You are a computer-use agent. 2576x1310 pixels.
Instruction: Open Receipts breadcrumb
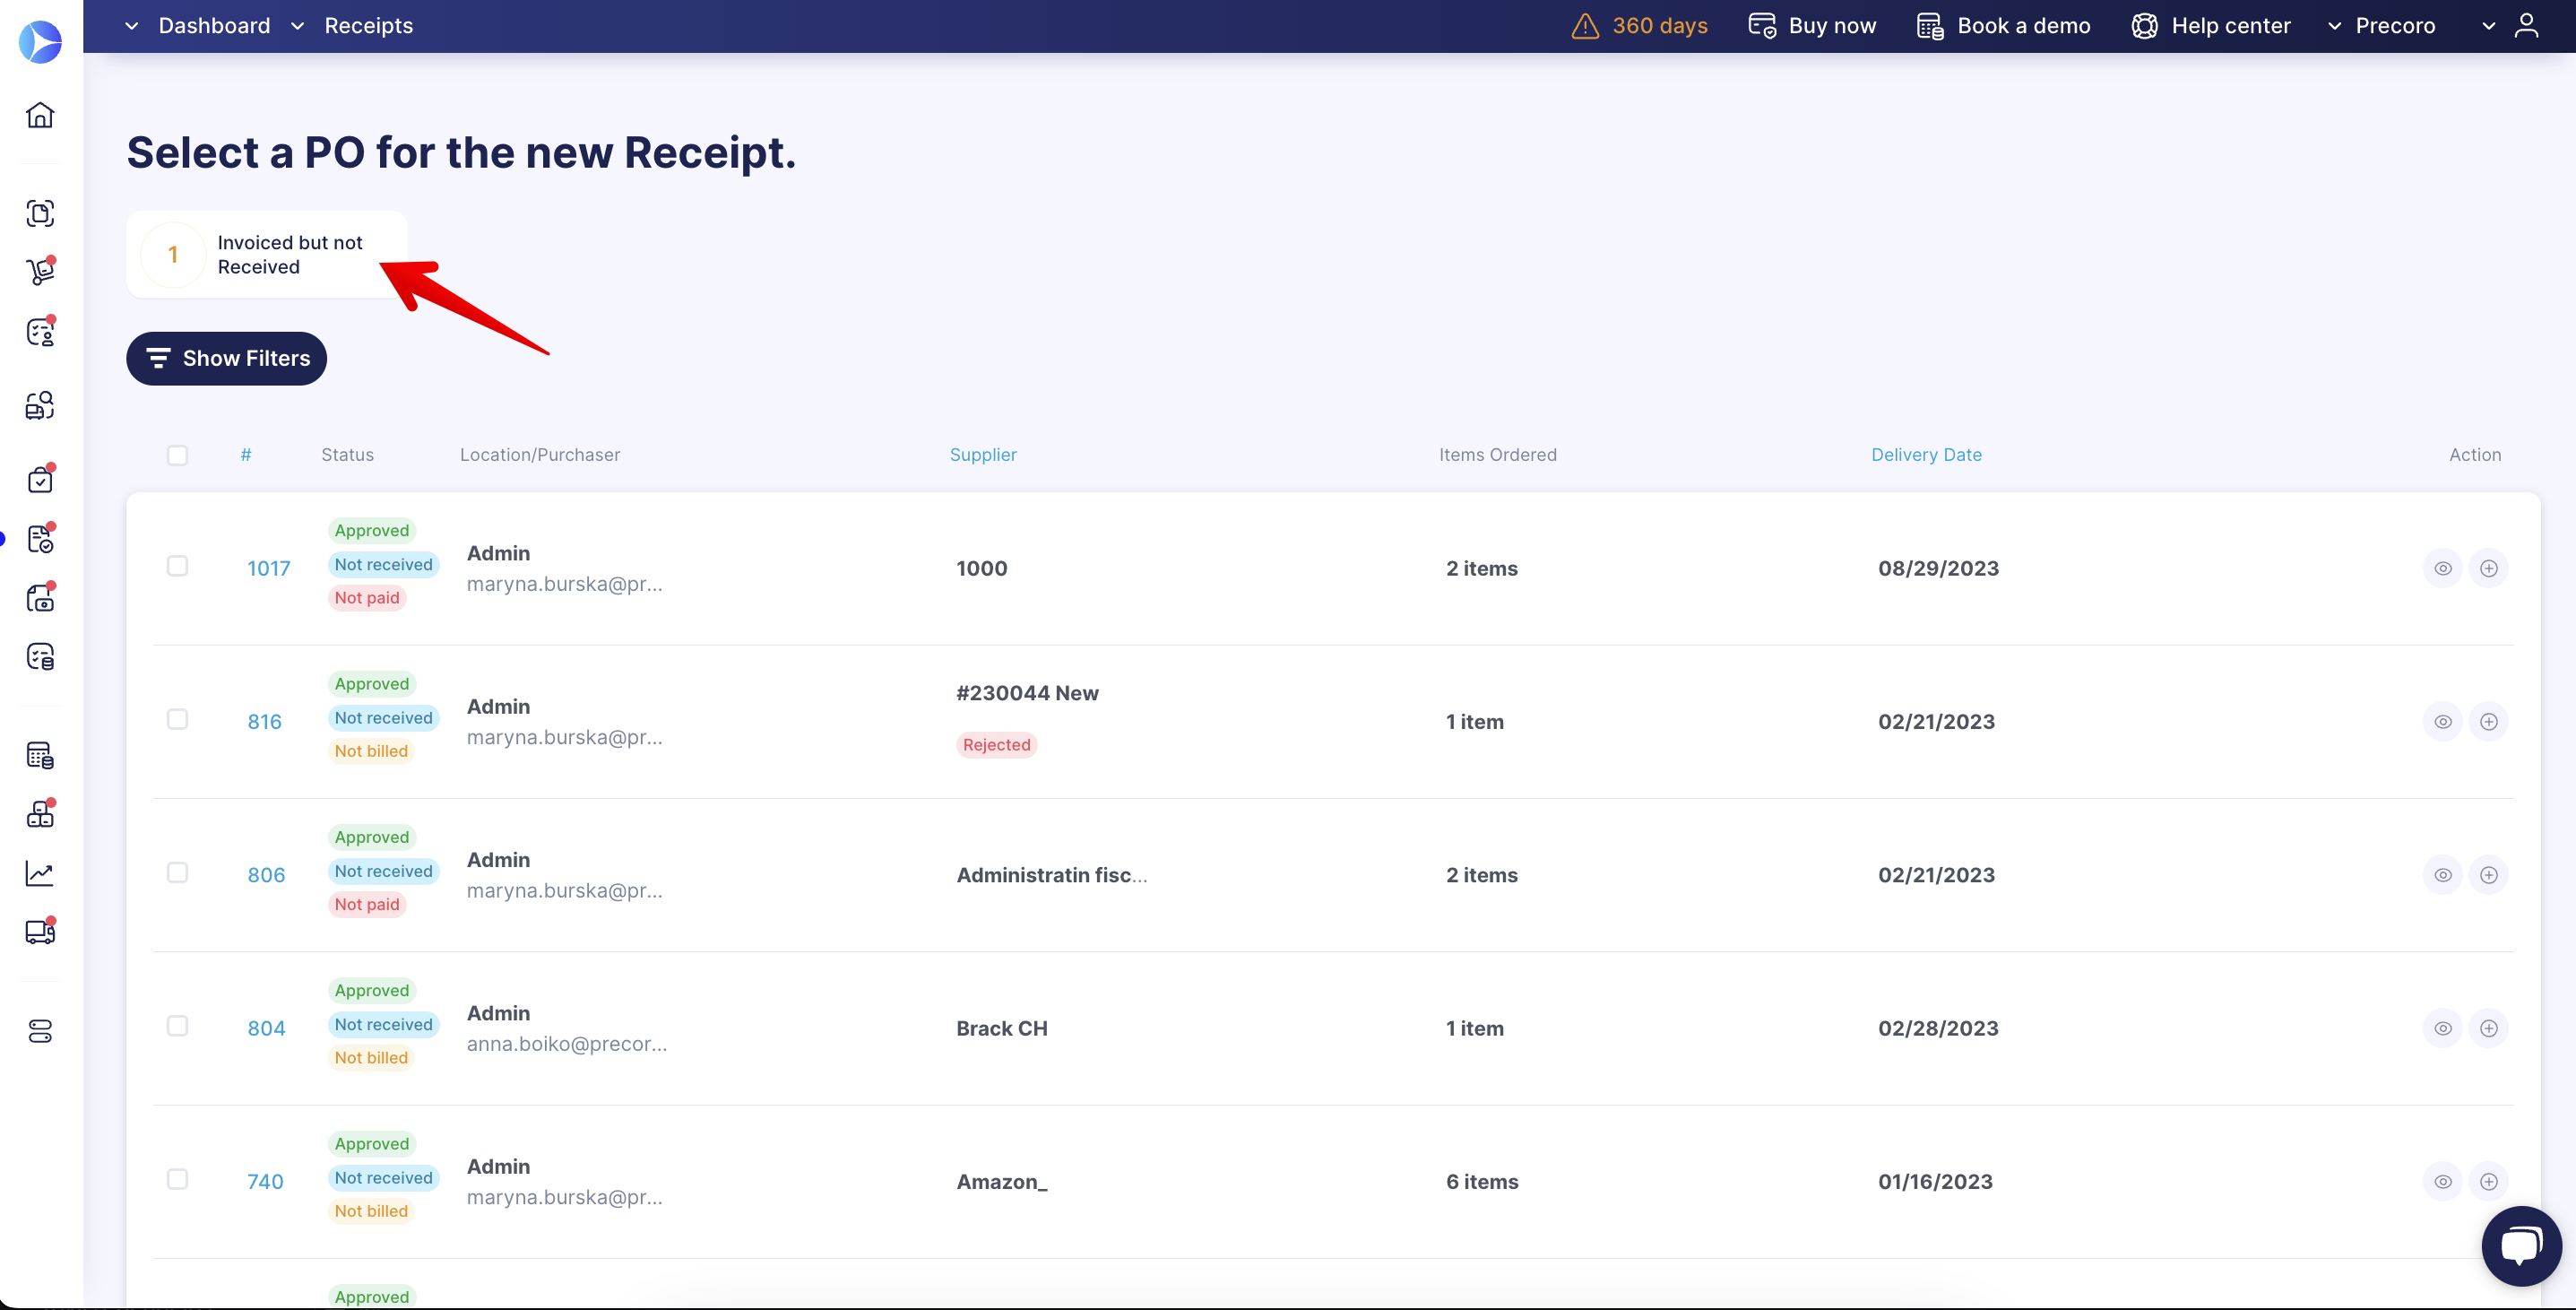coord(368,26)
